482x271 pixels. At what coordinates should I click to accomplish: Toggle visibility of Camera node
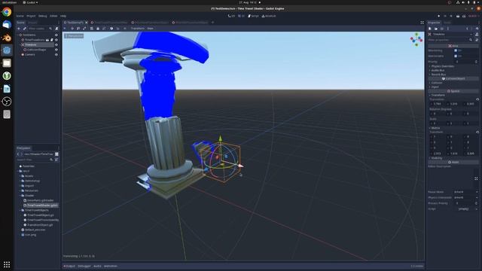pyautogui.click(x=56, y=54)
